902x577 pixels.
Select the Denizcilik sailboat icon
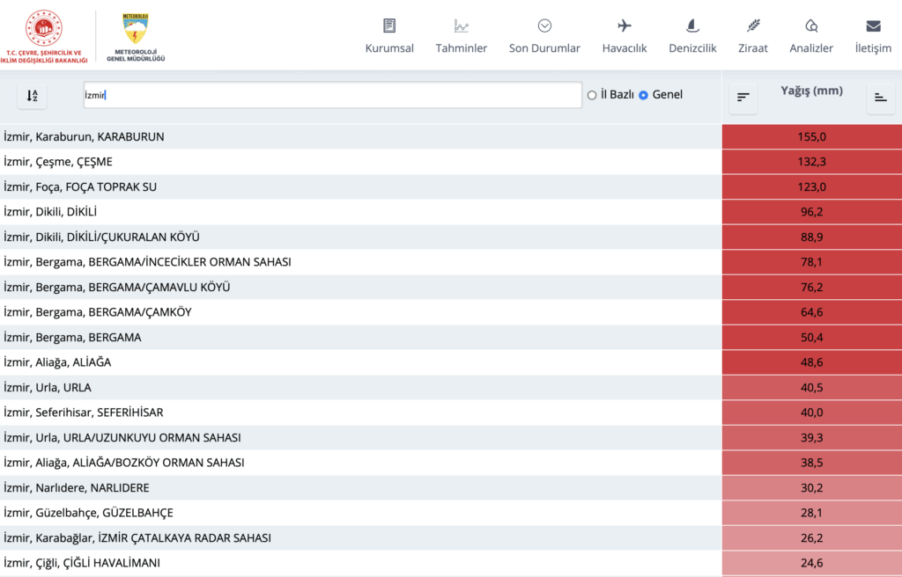692,26
